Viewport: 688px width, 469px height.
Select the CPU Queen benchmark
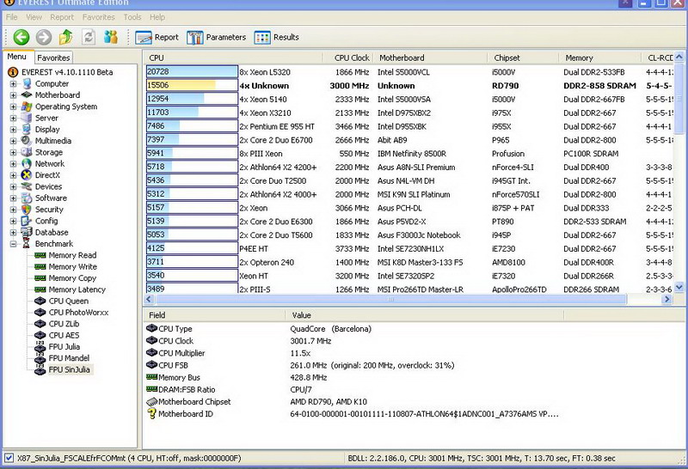(x=68, y=301)
